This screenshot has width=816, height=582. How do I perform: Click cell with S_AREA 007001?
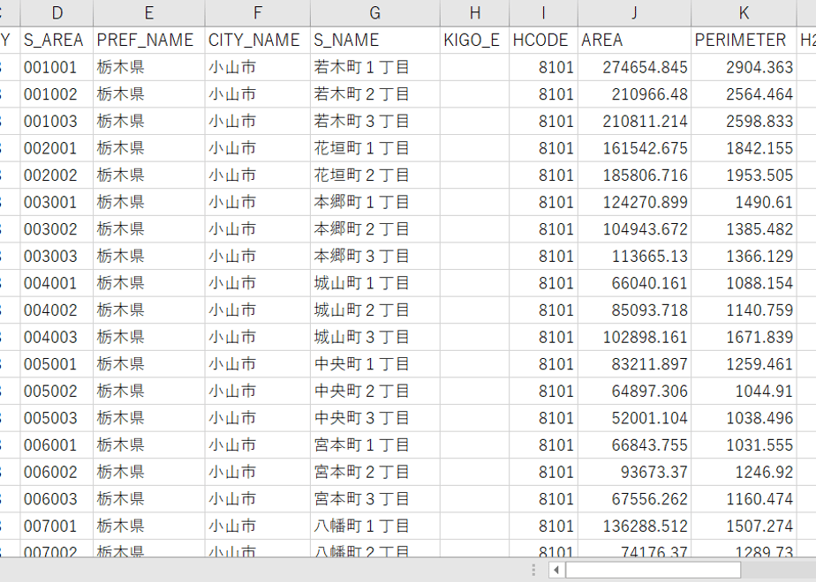(x=57, y=526)
